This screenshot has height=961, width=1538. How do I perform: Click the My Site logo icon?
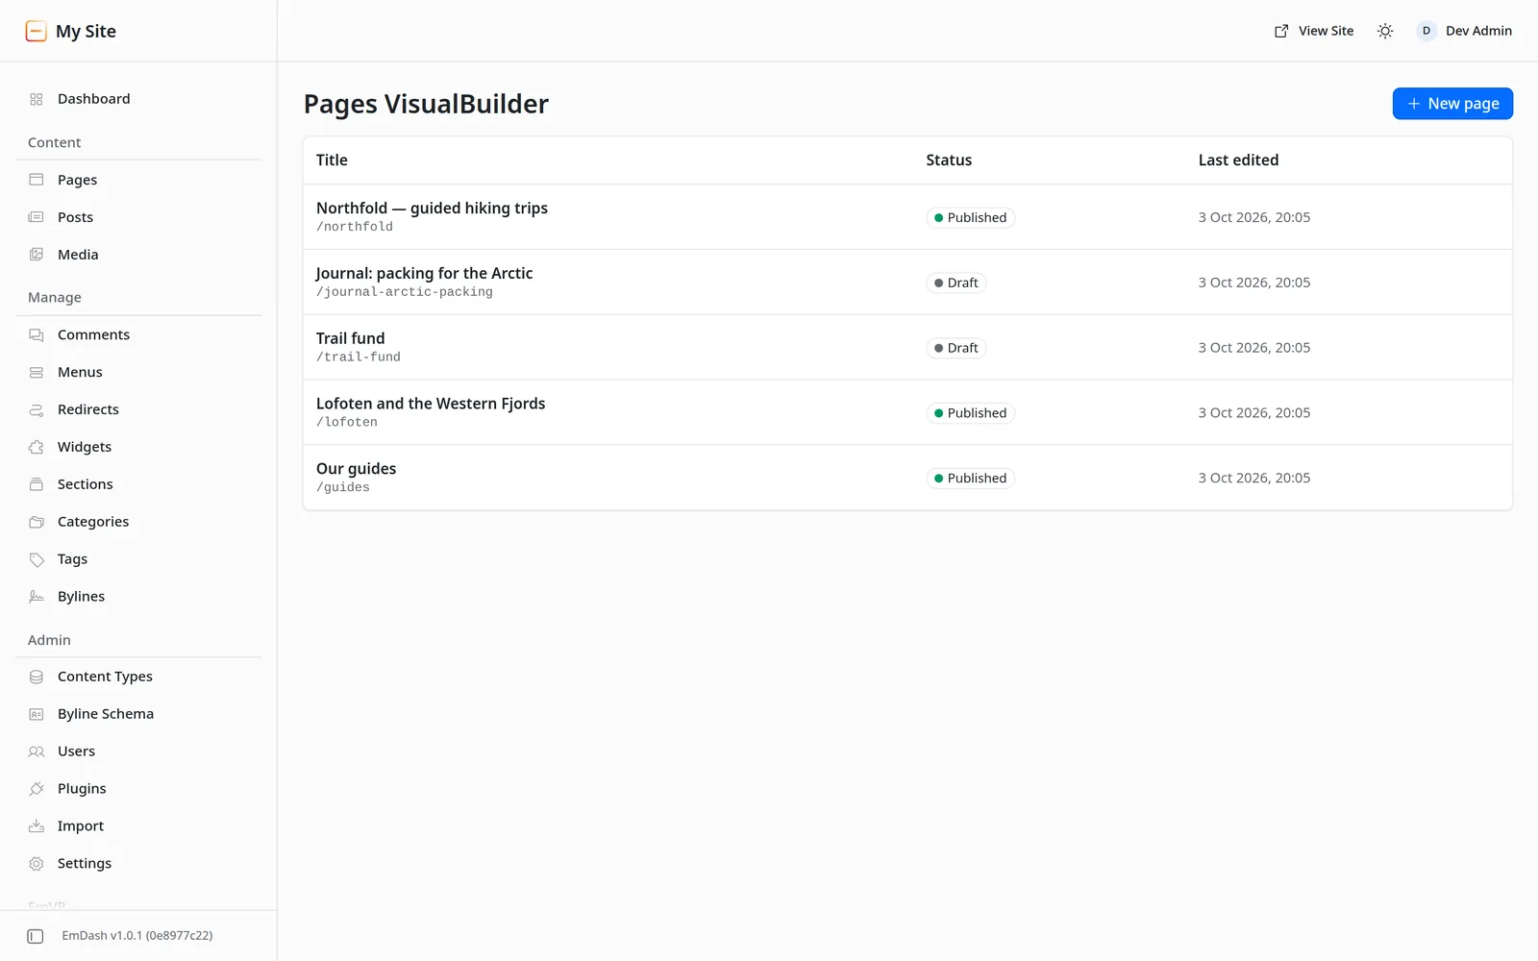[36, 31]
